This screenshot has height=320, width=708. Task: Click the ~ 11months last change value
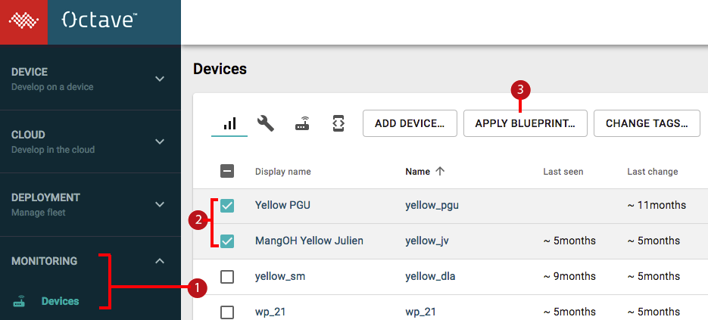pyautogui.click(x=657, y=205)
